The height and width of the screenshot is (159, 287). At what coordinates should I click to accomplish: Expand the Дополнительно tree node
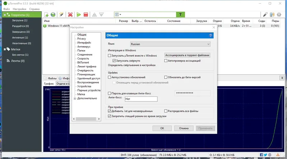75,99
